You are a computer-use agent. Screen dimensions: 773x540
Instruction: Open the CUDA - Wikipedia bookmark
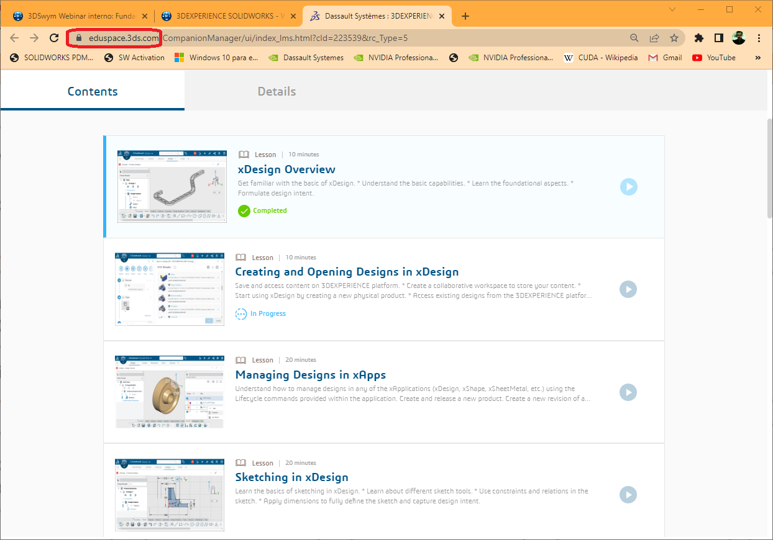point(601,58)
